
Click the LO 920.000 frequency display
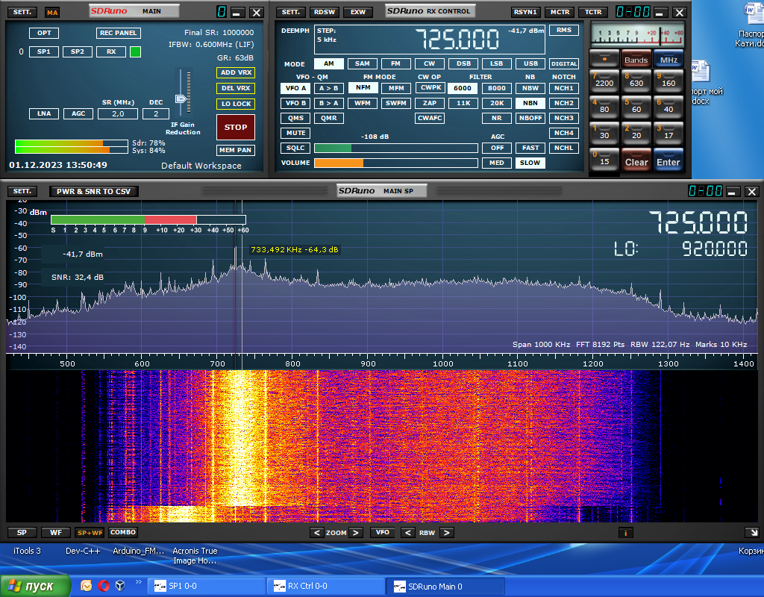click(680, 249)
